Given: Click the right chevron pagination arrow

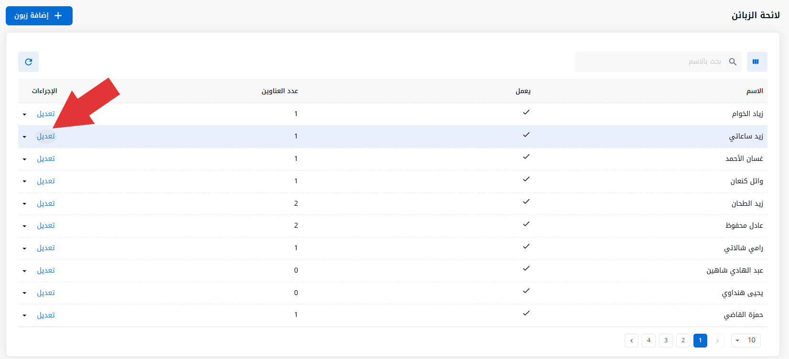Looking at the screenshot, I should click(717, 340).
